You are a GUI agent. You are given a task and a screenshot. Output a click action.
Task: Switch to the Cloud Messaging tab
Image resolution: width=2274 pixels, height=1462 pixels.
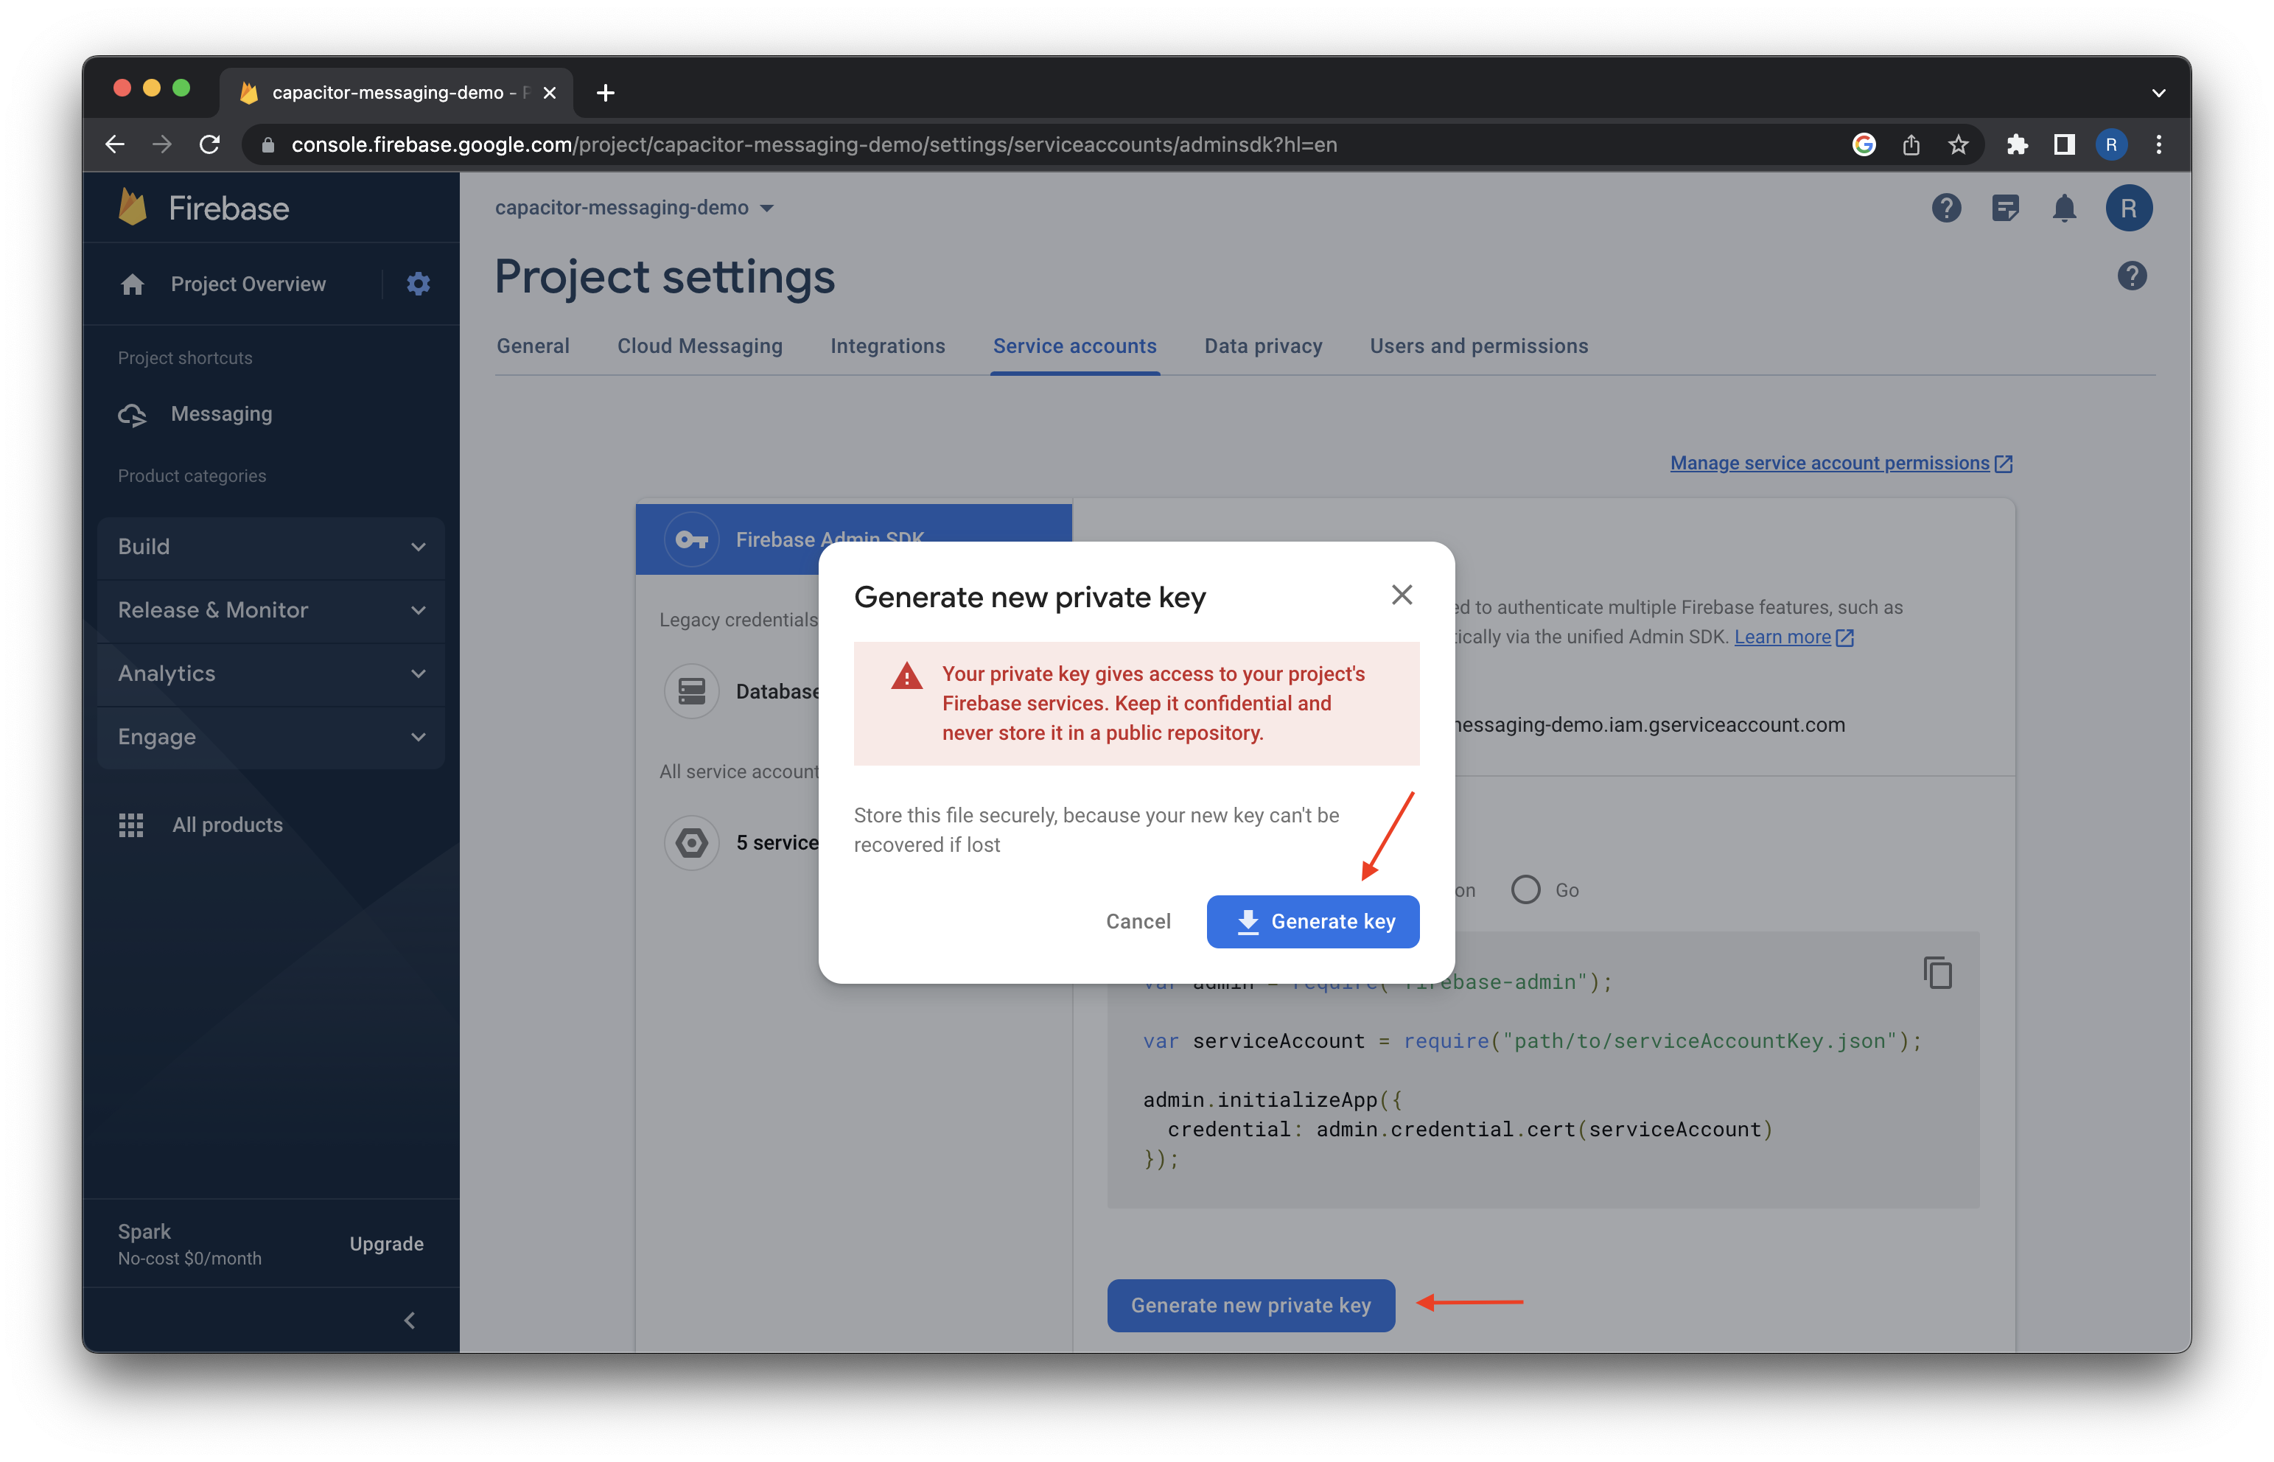[x=699, y=346]
